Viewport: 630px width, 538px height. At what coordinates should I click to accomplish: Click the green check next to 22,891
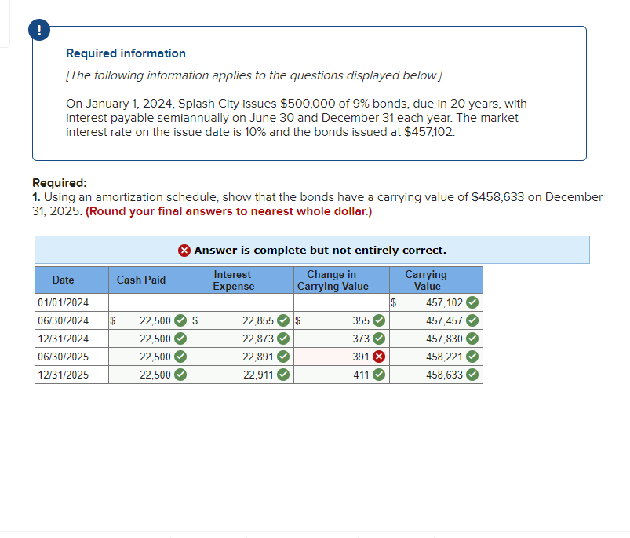tap(283, 357)
